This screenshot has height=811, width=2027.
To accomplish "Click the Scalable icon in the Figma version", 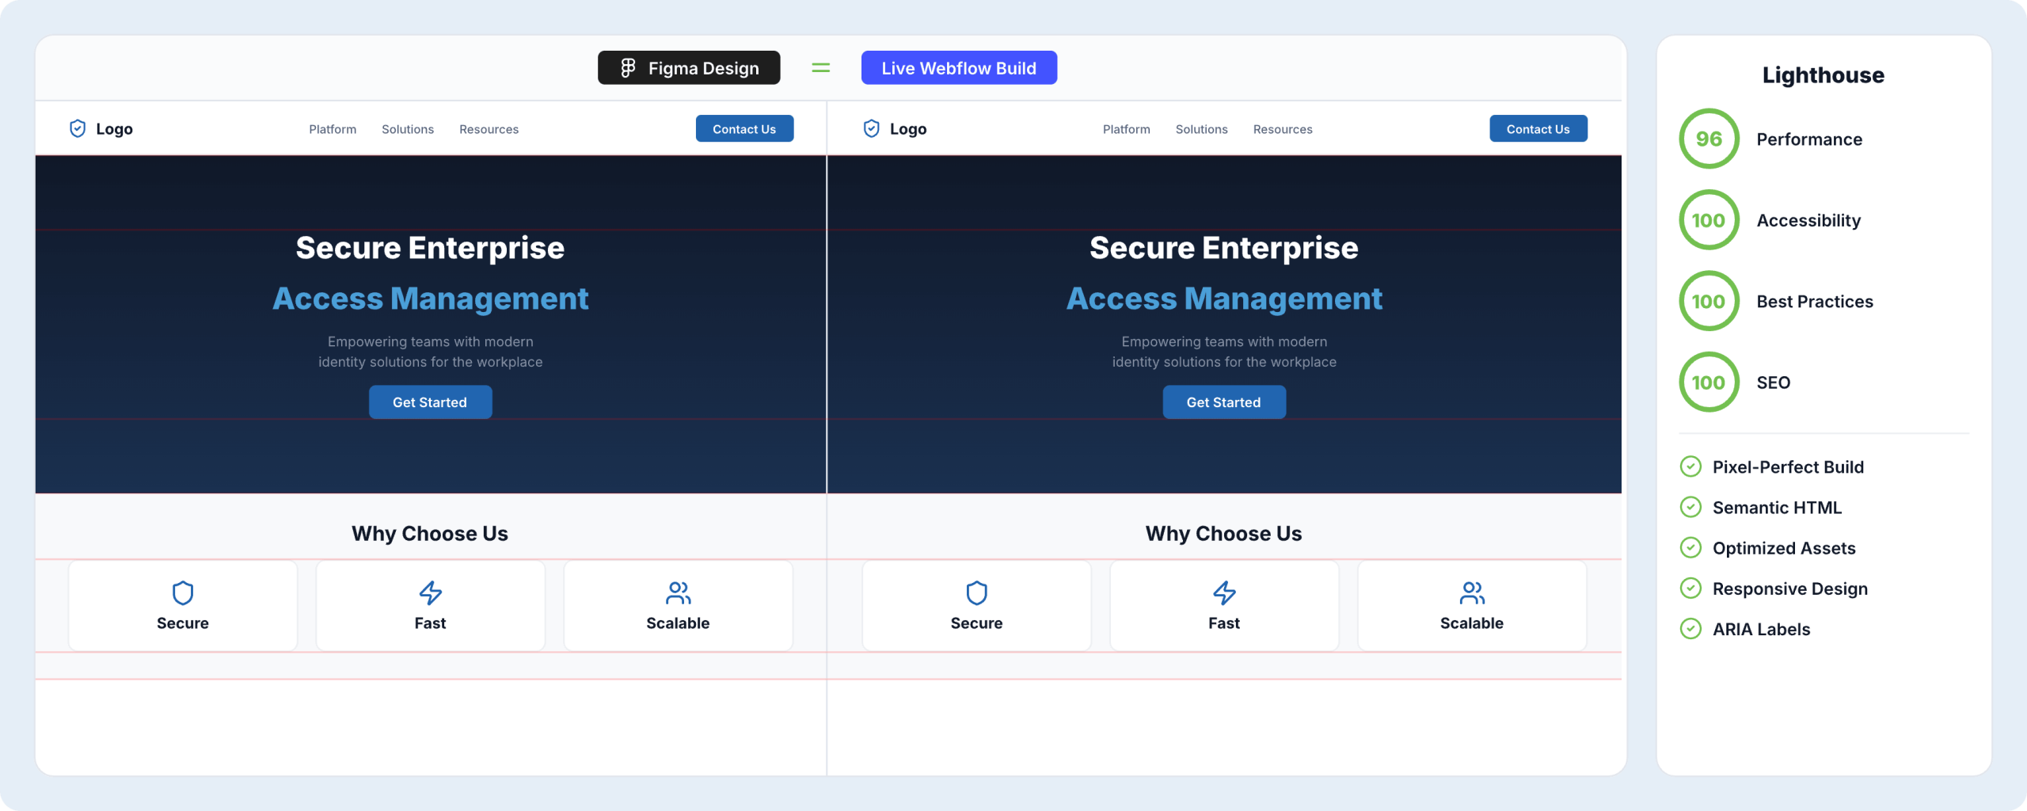I will [678, 592].
